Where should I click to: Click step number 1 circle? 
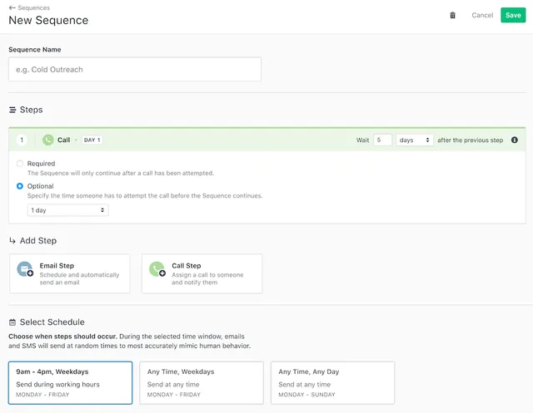[22, 140]
